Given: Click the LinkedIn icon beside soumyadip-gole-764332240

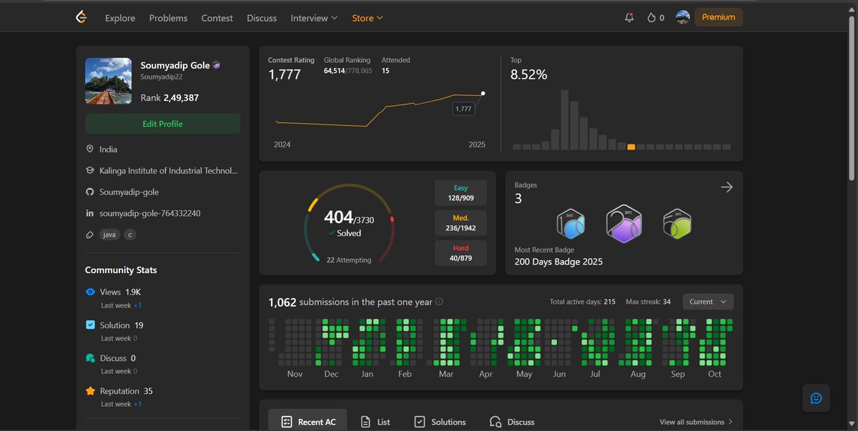Looking at the screenshot, I should [90, 213].
